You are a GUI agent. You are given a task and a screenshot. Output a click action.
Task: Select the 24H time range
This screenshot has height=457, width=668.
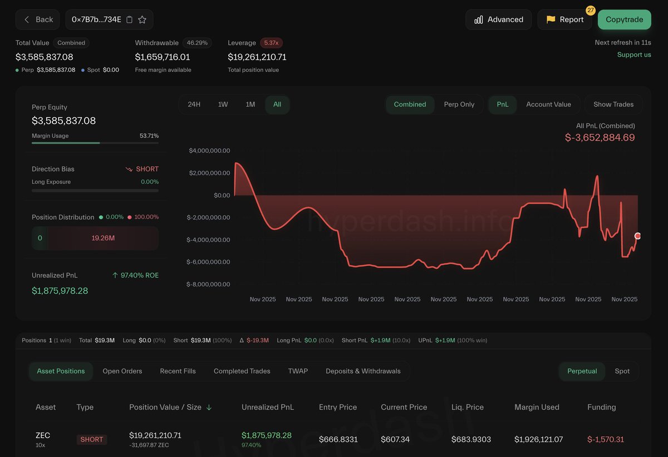click(x=194, y=104)
